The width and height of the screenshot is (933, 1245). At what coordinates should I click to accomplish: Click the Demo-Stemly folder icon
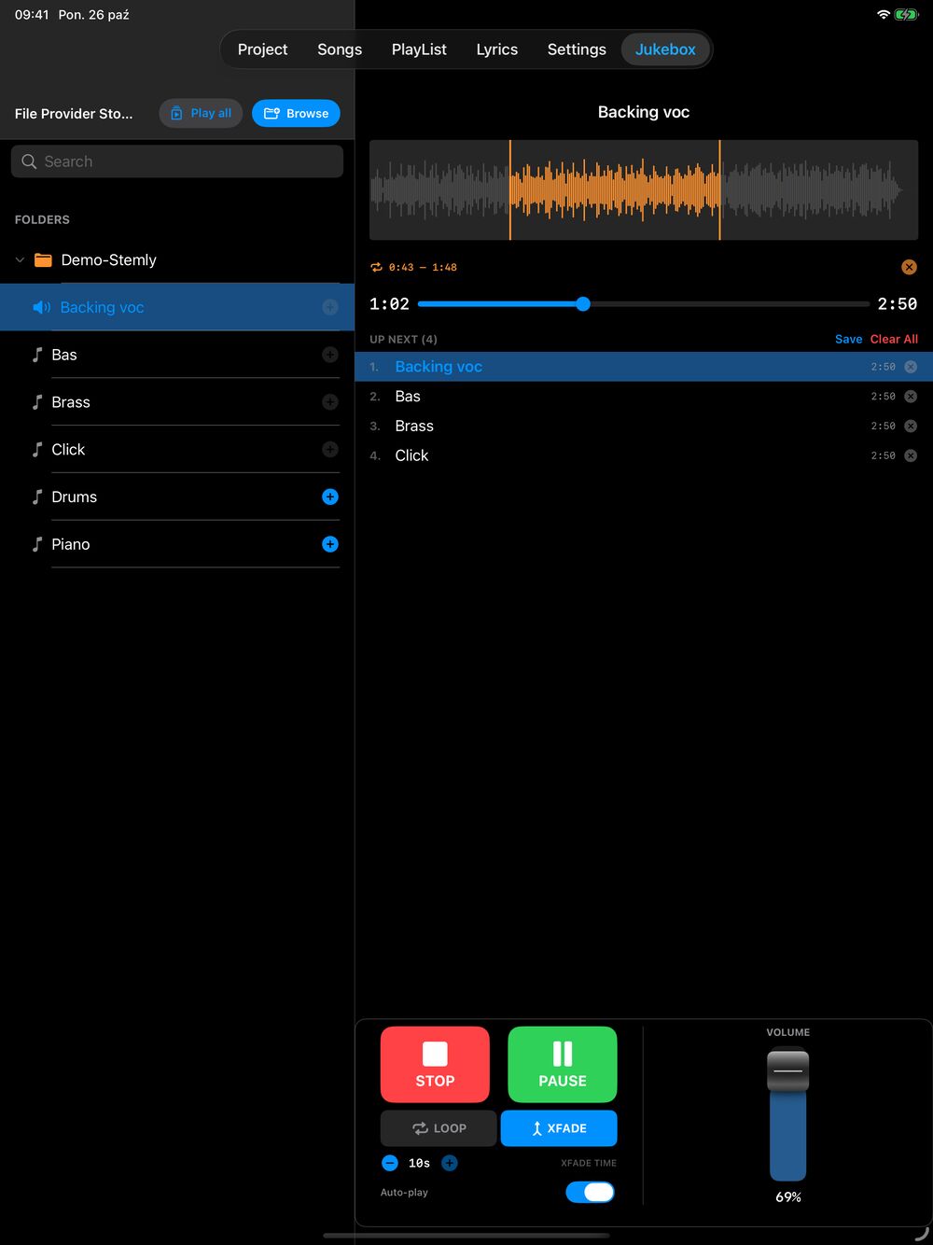43,260
